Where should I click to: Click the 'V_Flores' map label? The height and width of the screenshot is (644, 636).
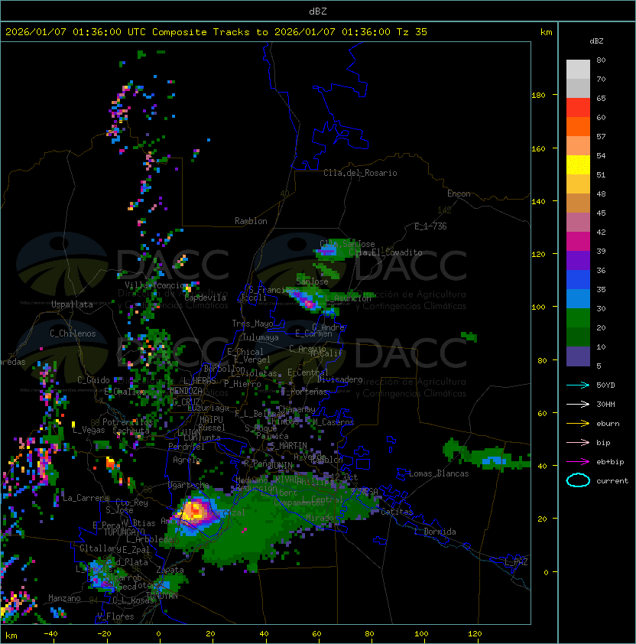tap(115, 616)
